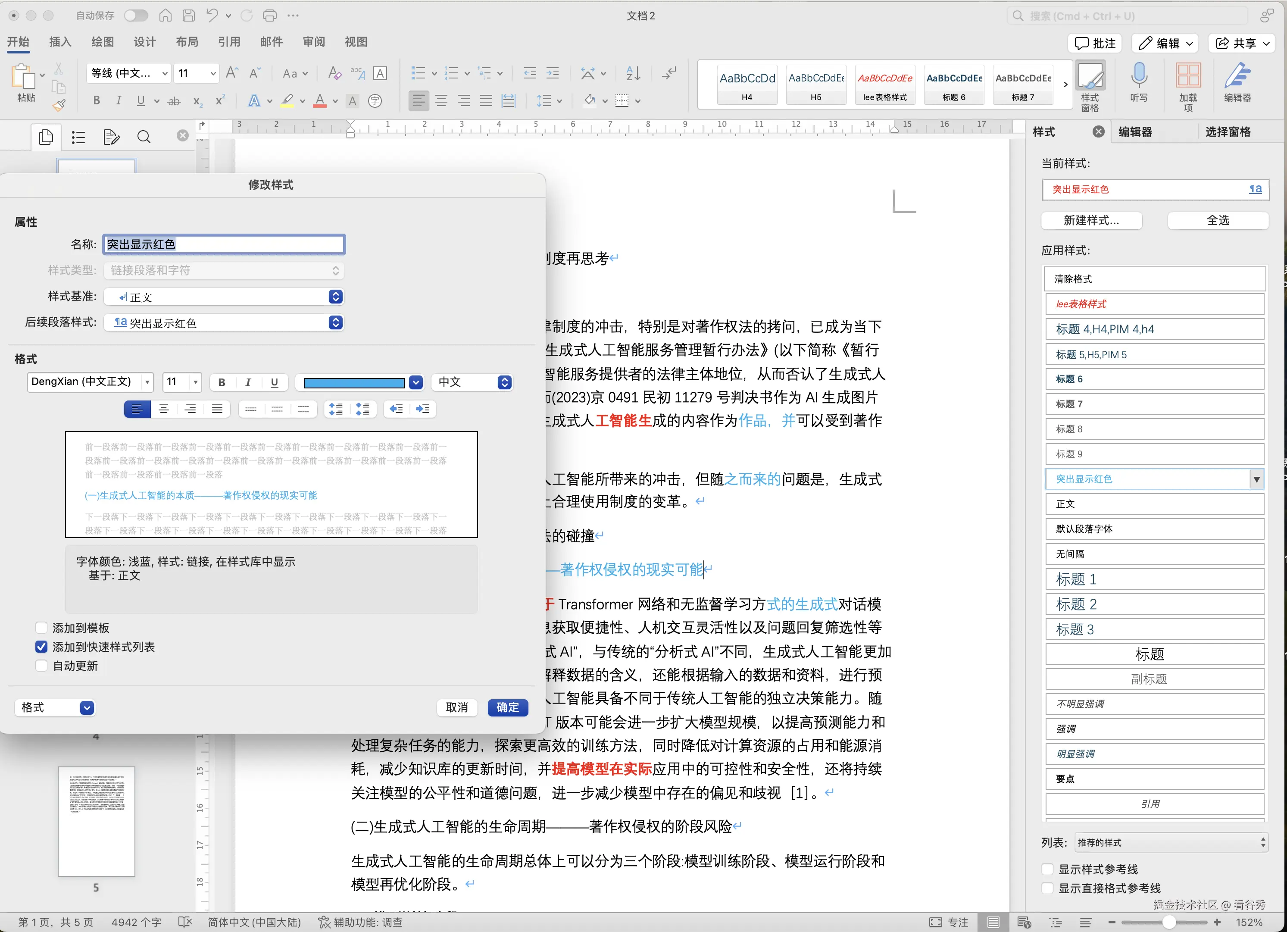Click center alignment icon in dialog

164,409
